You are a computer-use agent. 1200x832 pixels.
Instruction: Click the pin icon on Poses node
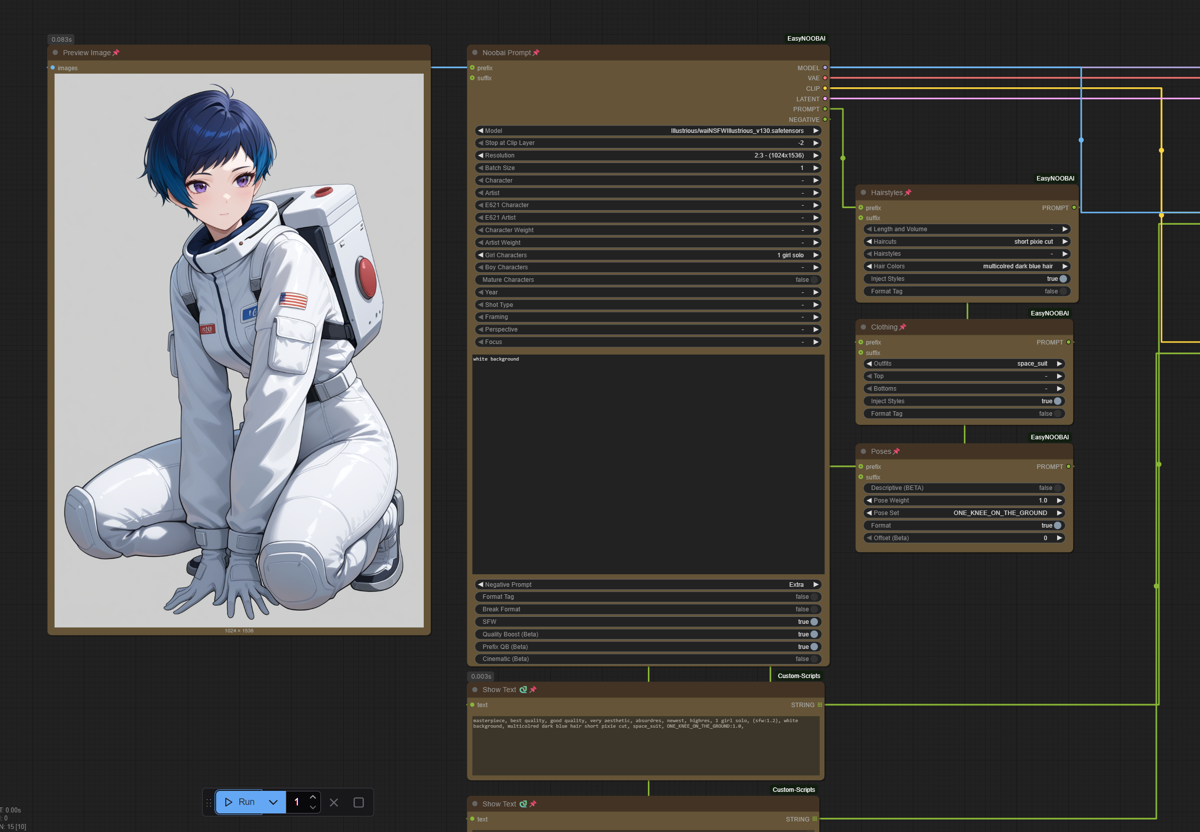tap(896, 451)
